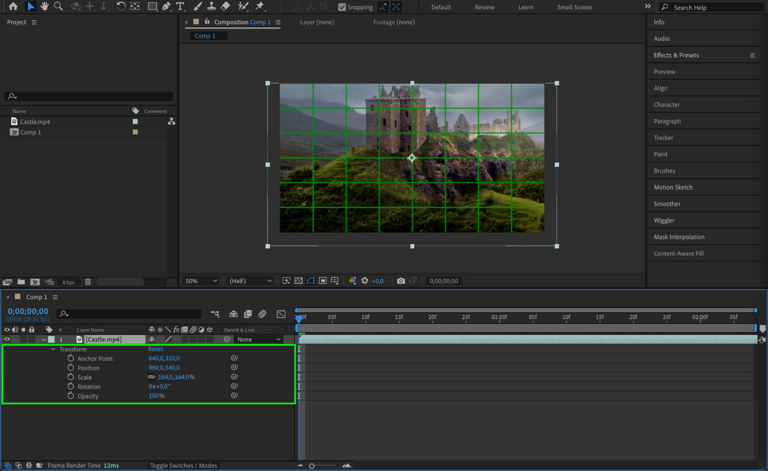768x471 pixels.
Task: Open the (Half) resolution dropdown
Action: 250,281
